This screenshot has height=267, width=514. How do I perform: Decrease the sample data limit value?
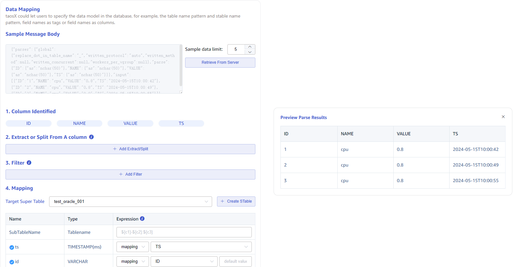pyautogui.click(x=250, y=52)
